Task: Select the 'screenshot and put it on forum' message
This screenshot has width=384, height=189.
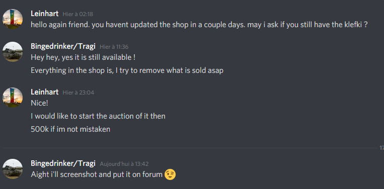Action: (x=97, y=174)
